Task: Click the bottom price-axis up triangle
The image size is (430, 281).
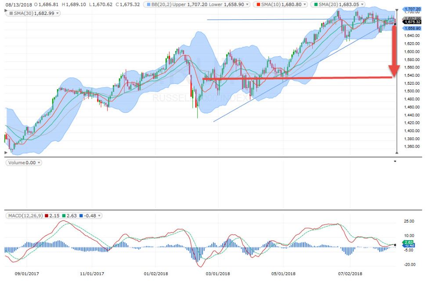Action: tap(397, 152)
